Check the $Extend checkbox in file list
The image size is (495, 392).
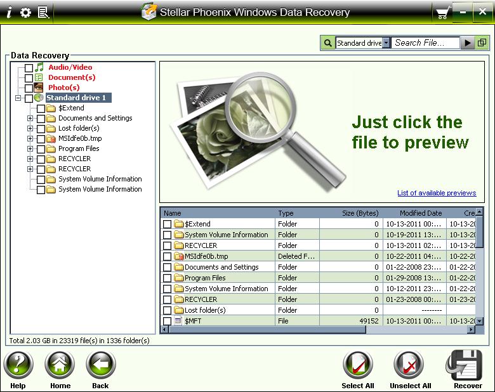coord(167,224)
